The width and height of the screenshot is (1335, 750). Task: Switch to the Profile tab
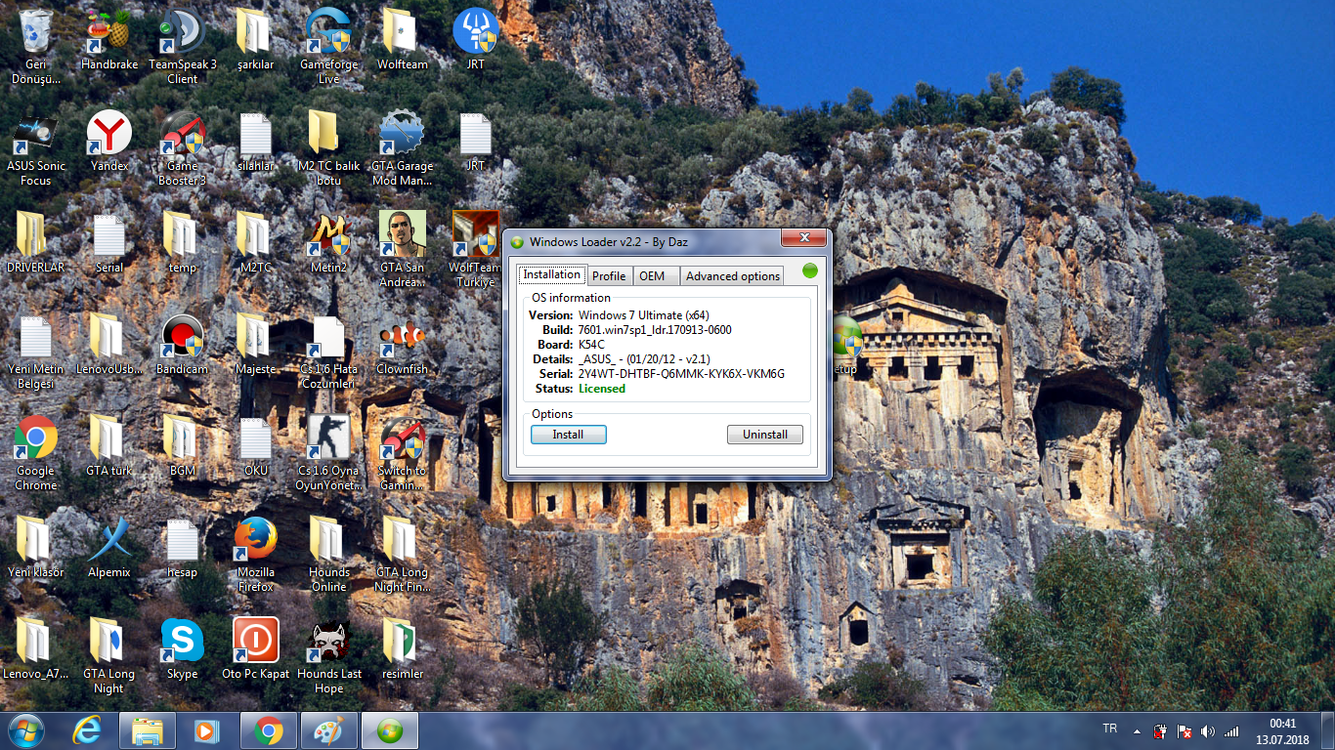tap(609, 275)
